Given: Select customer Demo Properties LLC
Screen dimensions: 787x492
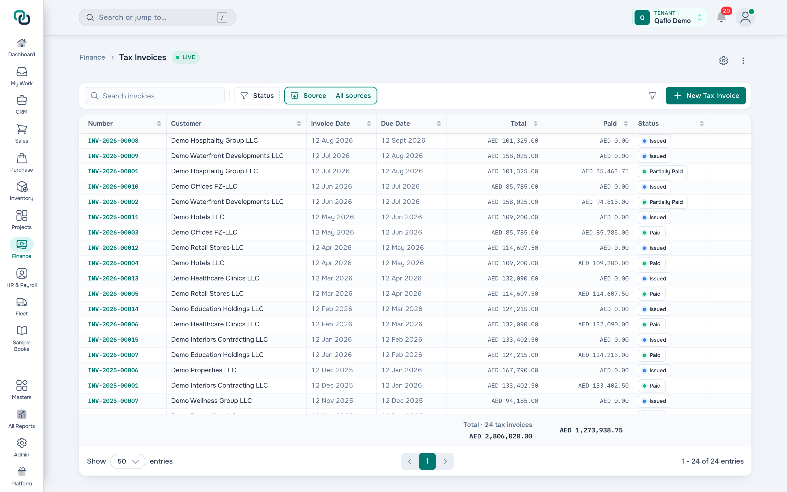Looking at the screenshot, I should coord(204,370).
